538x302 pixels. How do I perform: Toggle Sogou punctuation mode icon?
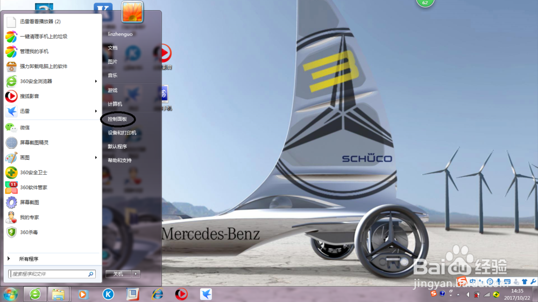[482, 282]
